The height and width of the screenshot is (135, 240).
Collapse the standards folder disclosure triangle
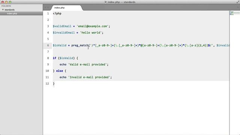click(3, 10)
